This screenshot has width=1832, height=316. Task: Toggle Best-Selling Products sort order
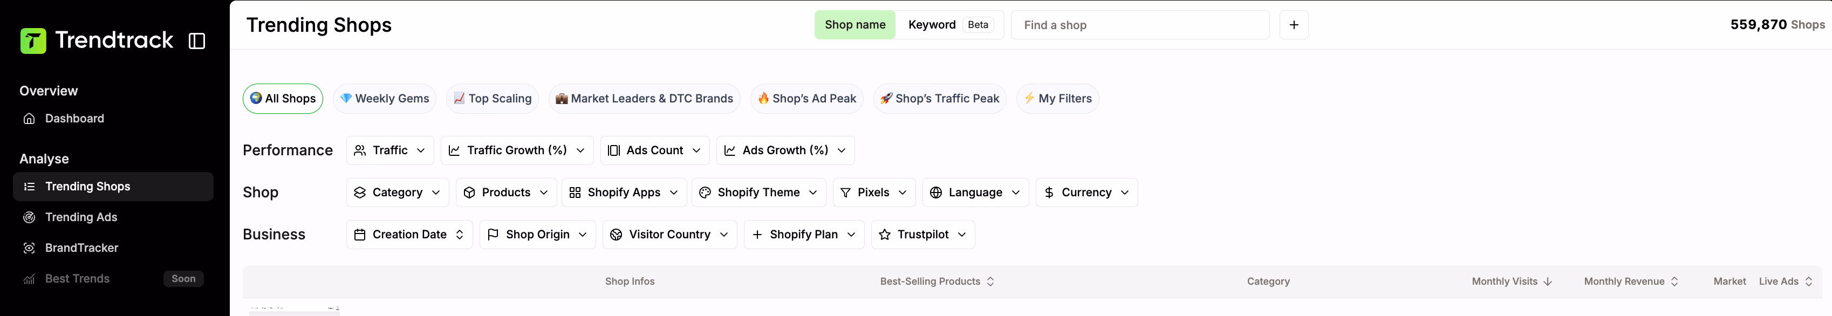click(x=990, y=281)
